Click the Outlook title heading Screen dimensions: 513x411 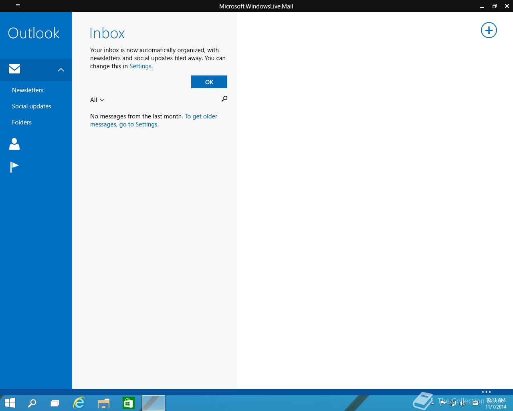[34, 33]
